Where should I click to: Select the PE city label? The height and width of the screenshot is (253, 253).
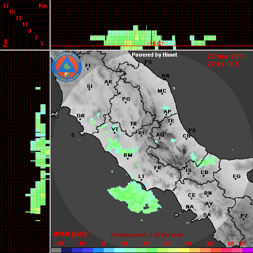192,130
